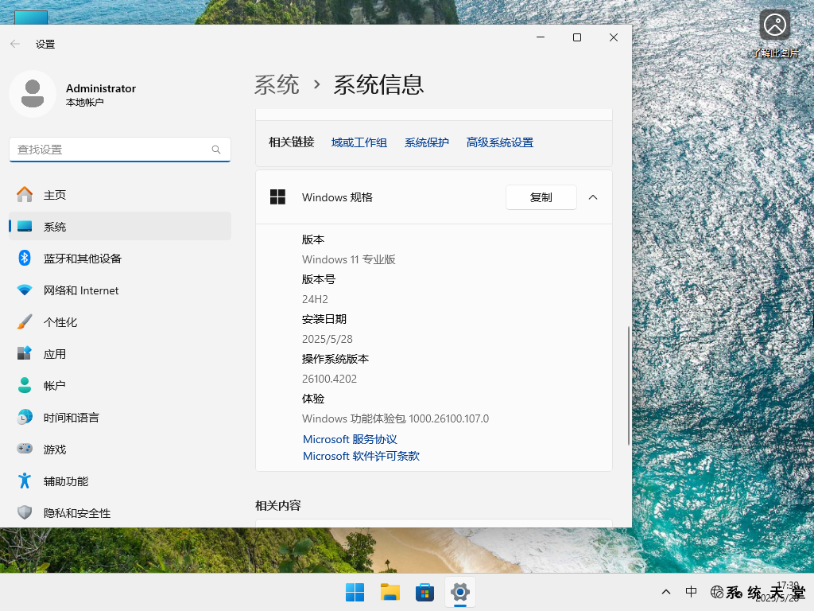Click the 个性化 paintbrush icon
Screen dimensions: 814x611
pos(25,321)
